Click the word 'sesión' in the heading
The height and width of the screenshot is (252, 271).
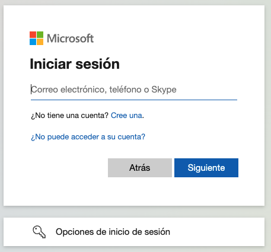(98, 64)
